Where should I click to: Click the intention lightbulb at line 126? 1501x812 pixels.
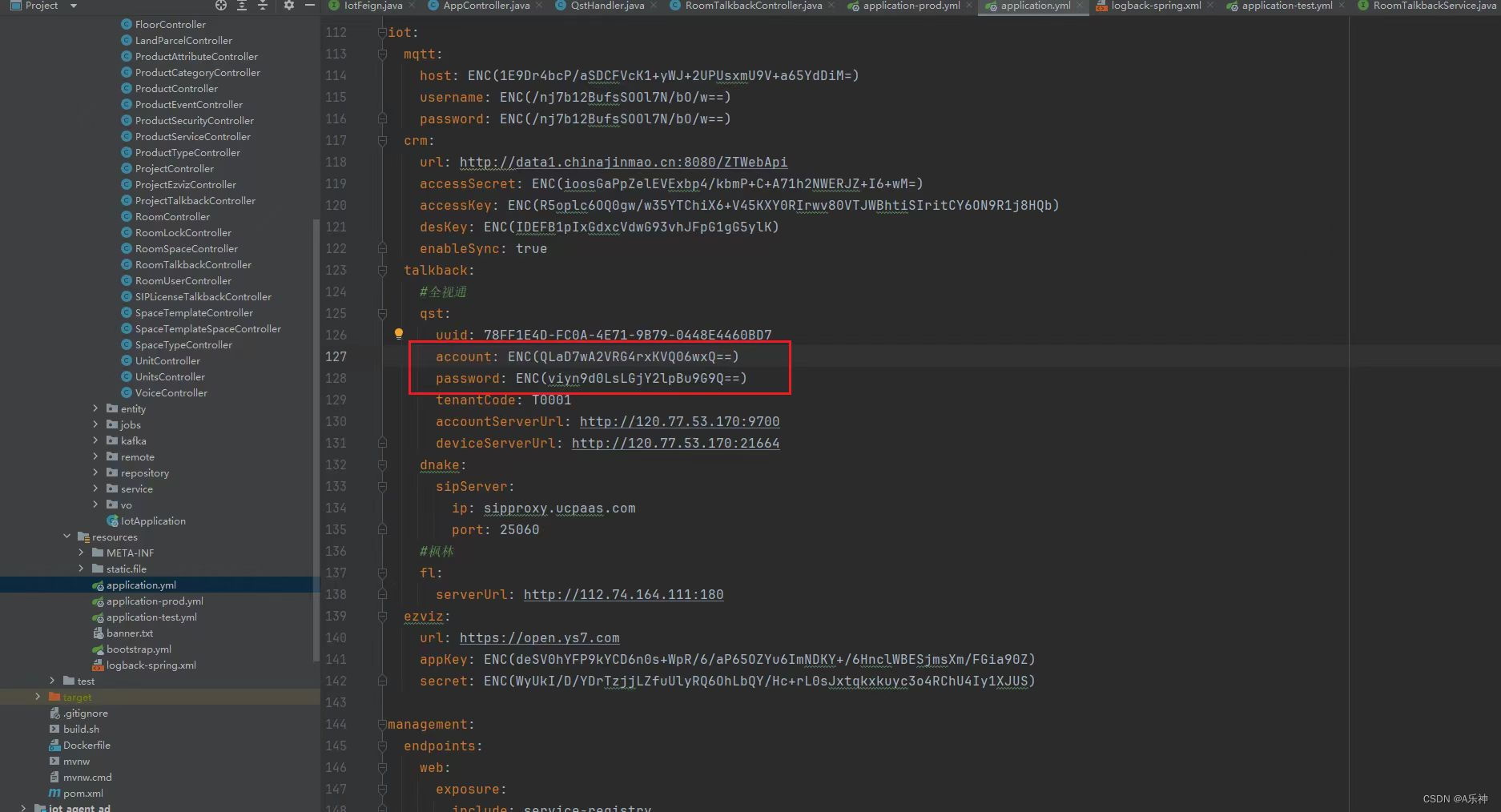pyautogui.click(x=398, y=334)
